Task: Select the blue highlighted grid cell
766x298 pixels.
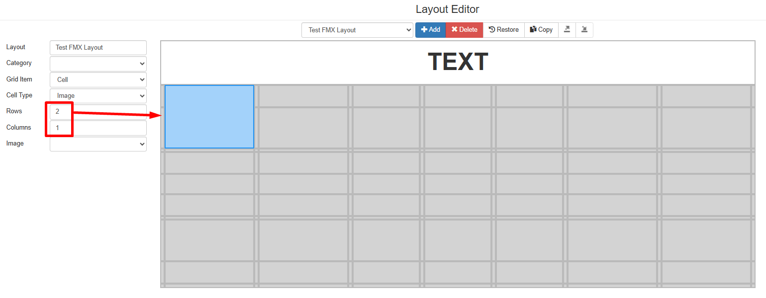Action: point(209,117)
